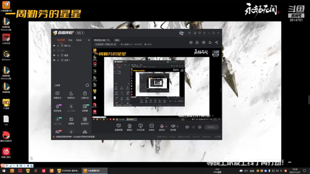Open the 主播任务 tool

(85, 95)
